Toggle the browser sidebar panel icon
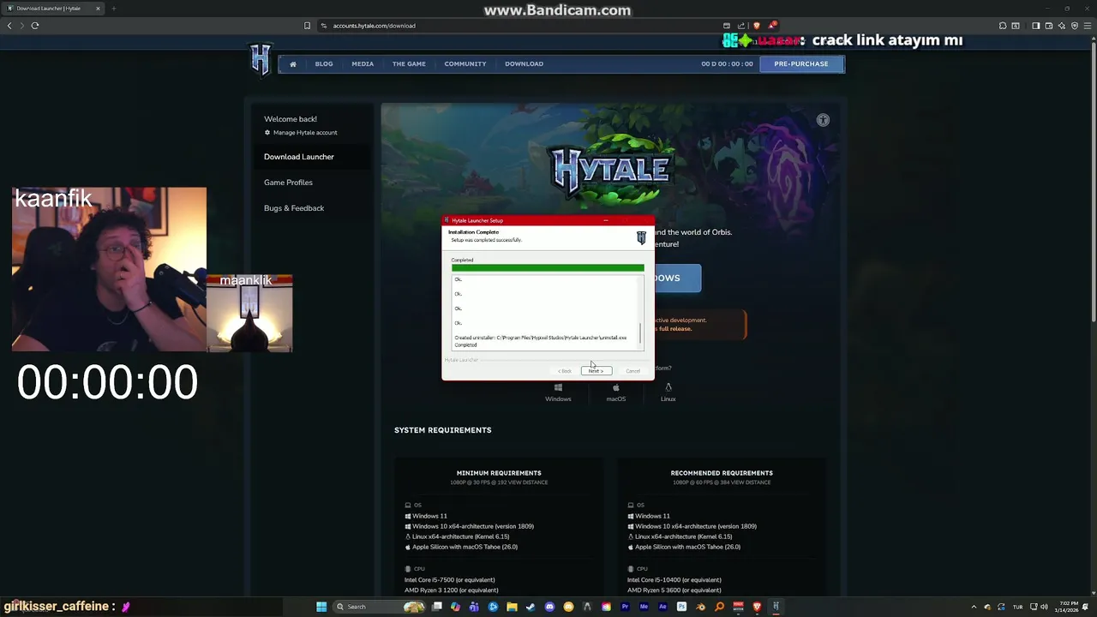Viewport: 1097px width, 617px height. pyautogui.click(x=1036, y=26)
